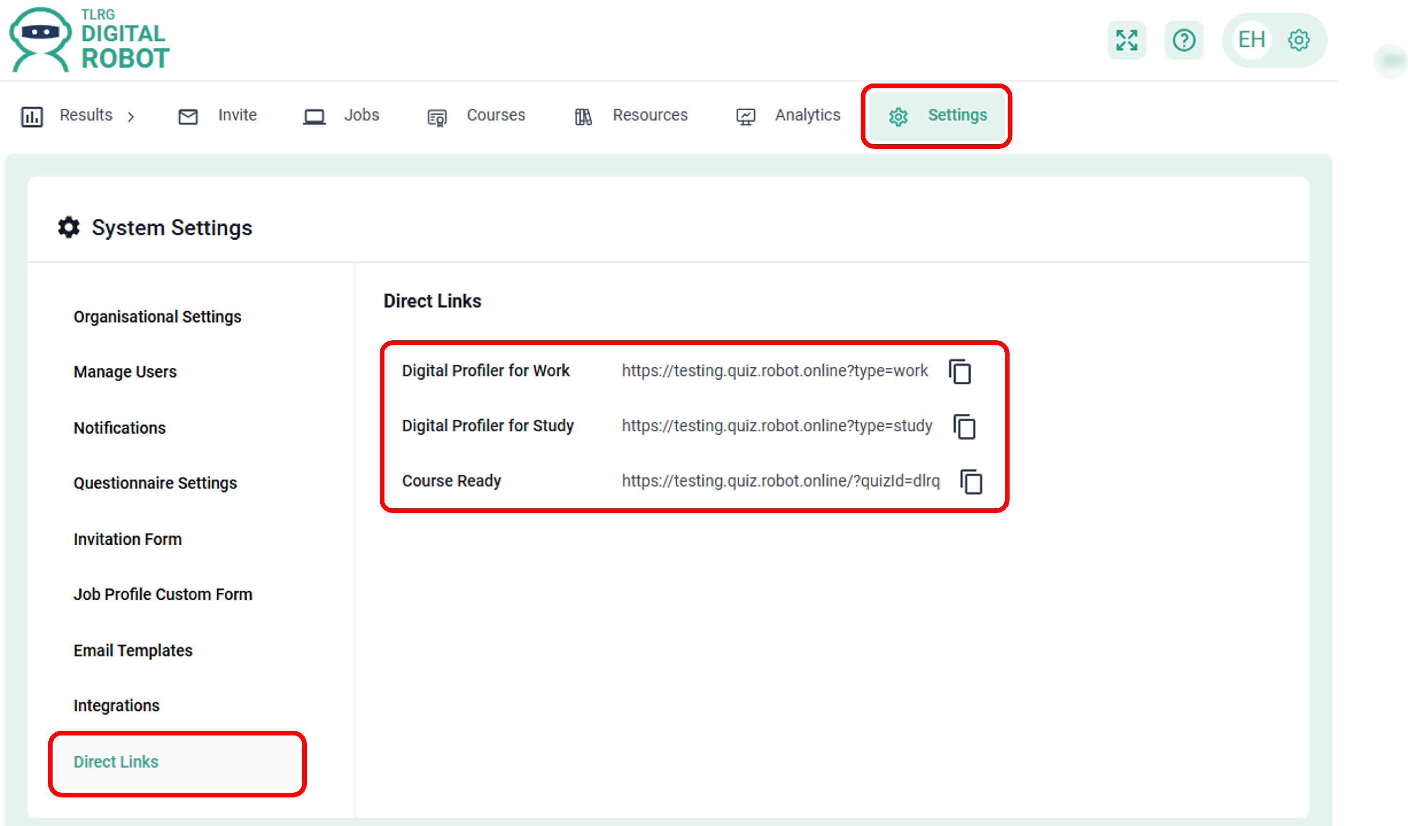
Task: Copy the Digital Profiler for Study link
Action: click(x=964, y=427)
